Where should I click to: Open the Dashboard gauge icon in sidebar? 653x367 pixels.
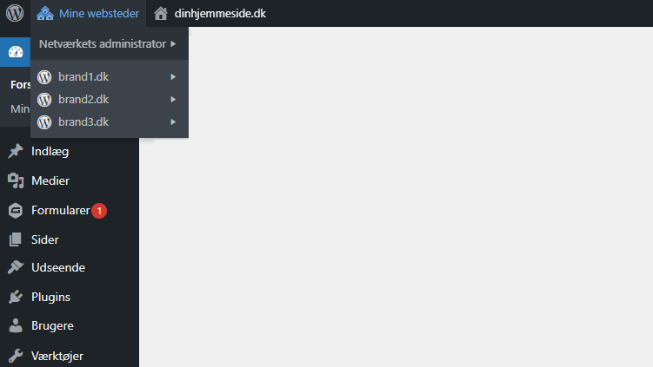(16, 52)
